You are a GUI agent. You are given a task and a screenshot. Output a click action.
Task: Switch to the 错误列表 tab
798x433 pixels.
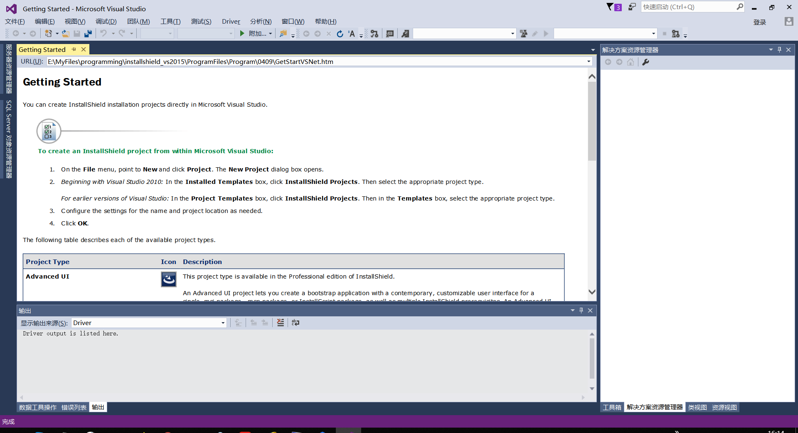(74, 407)
